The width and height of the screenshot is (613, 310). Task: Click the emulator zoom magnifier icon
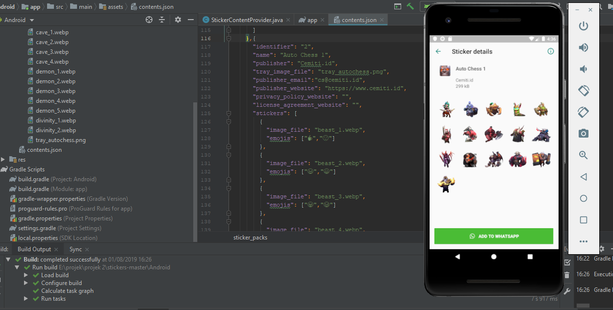coord(584,155)
